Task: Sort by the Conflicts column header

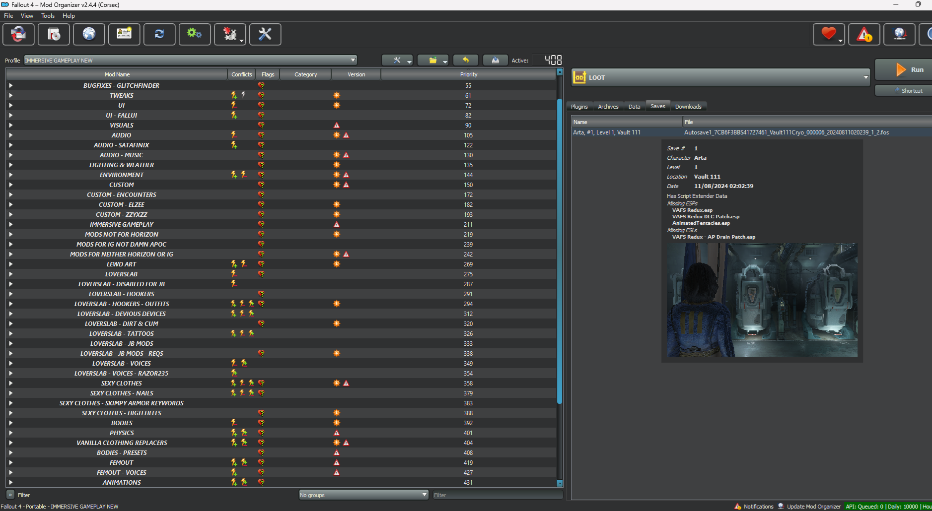Action: coord(242,74)
